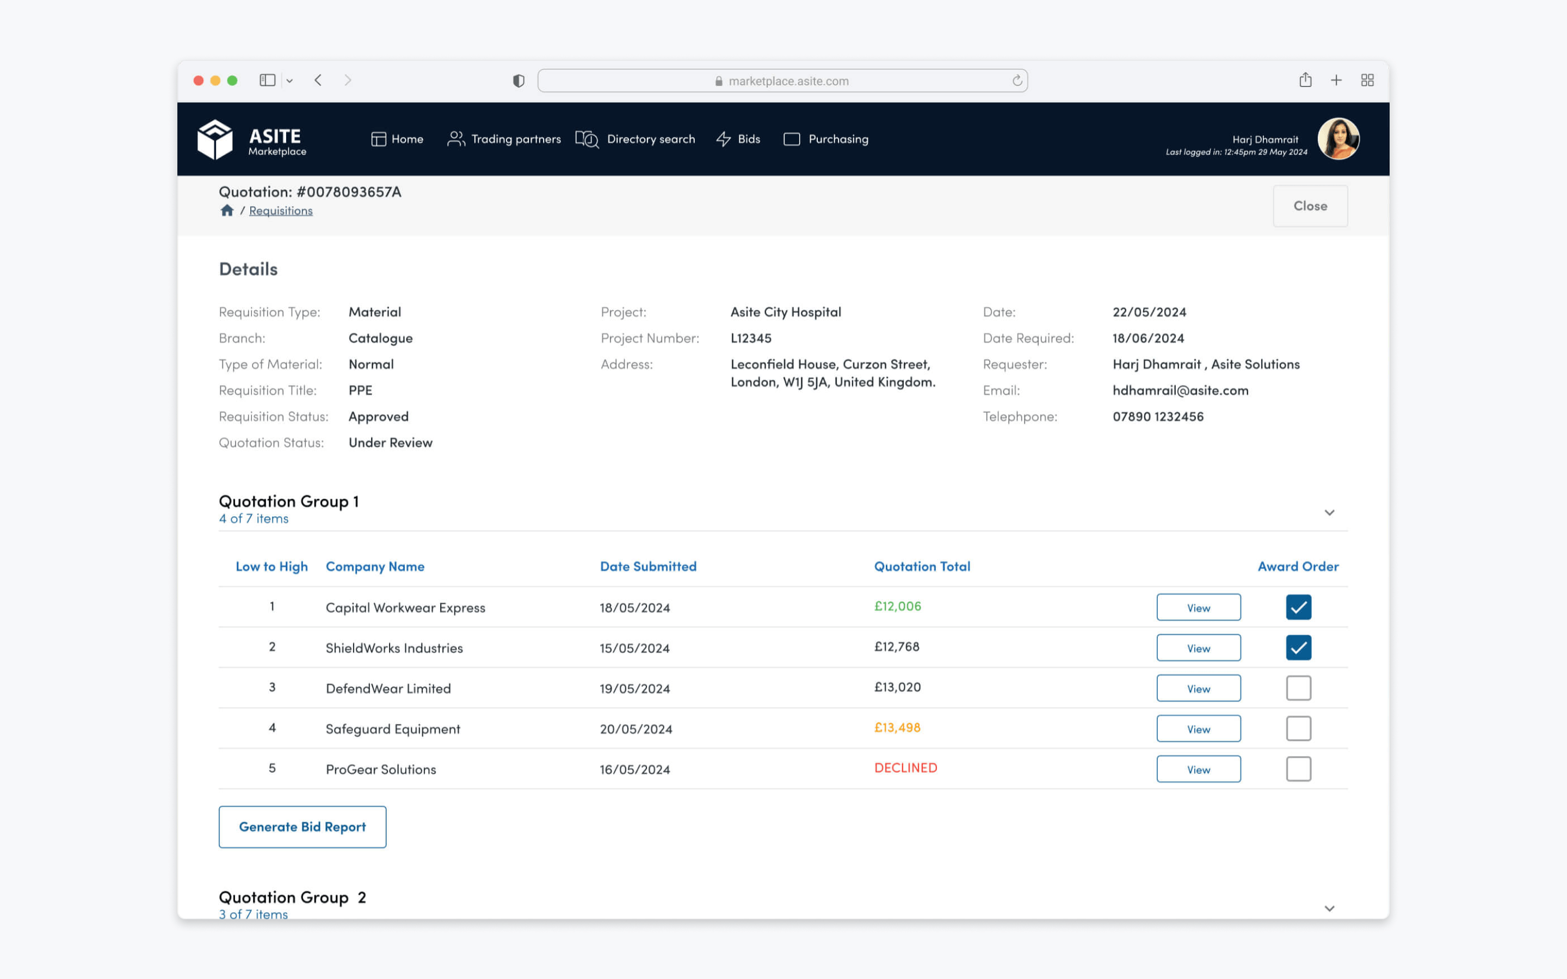Open Directory search menu item
Viewport: 1567px width, 979px height.
point(635,139)
